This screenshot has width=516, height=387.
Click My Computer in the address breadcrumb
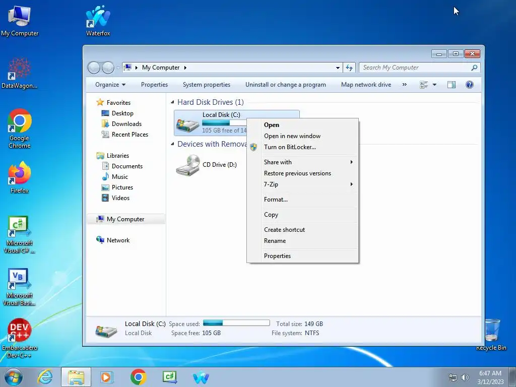[x=161, y=68]
